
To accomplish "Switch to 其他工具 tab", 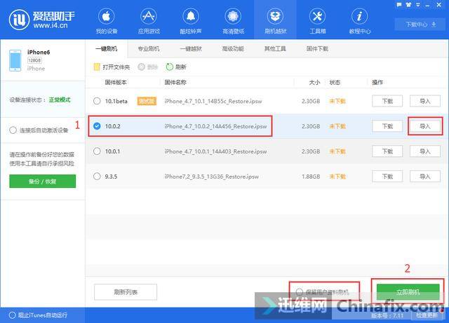I will pyautogui.click(x=275, y=49).
